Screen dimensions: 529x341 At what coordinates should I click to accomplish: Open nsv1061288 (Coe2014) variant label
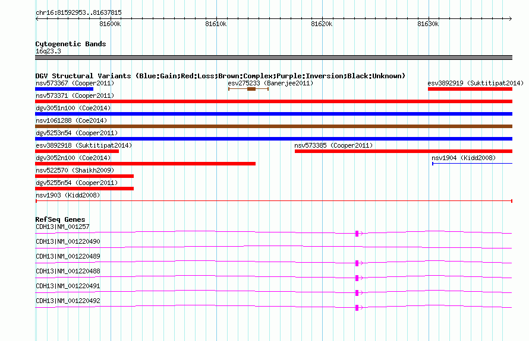[x=71, y=120]
